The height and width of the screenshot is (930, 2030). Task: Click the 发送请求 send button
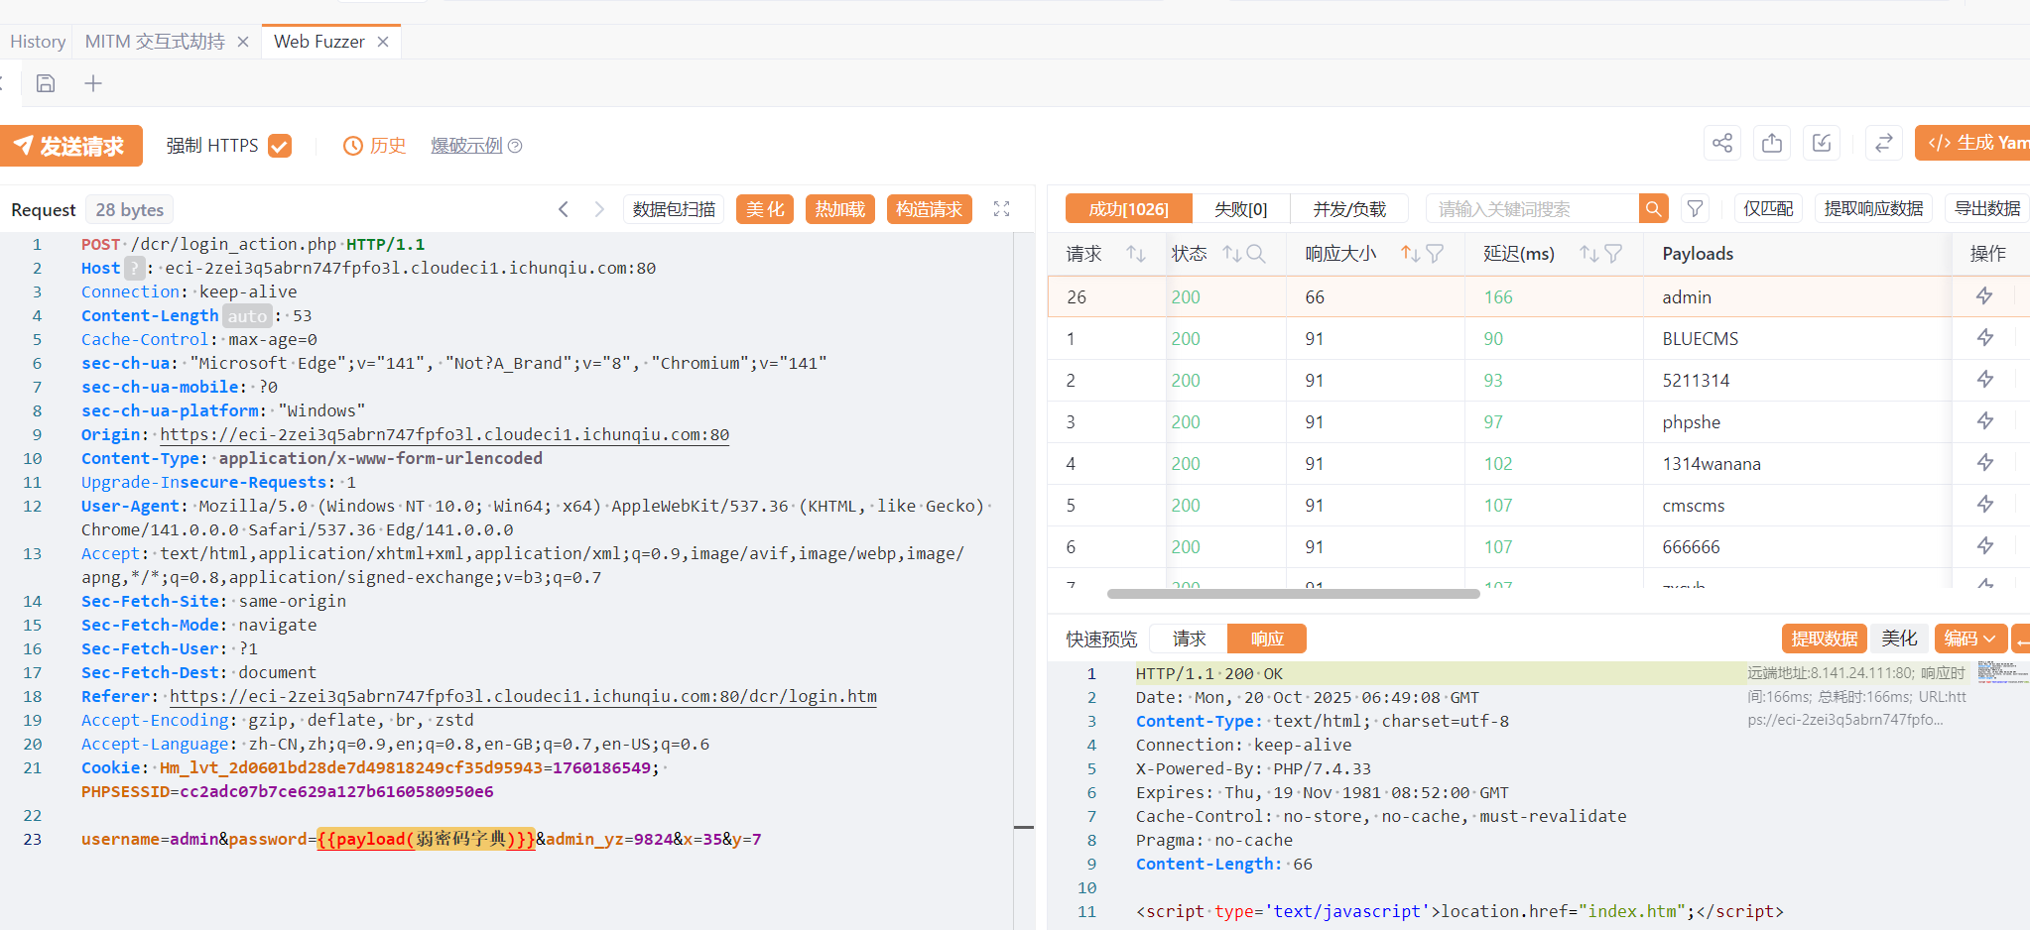pos(70,146)
